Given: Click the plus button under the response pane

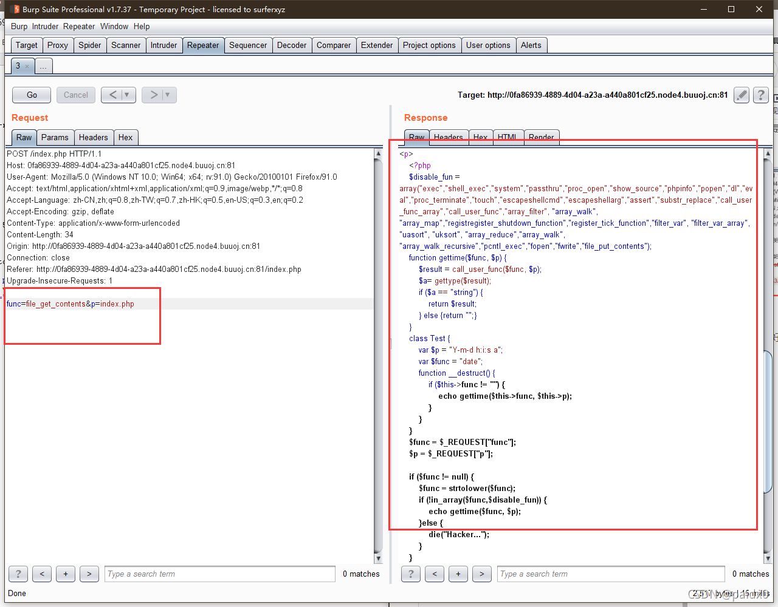Looking at the screenshot, I should click(x=458, y=574).
